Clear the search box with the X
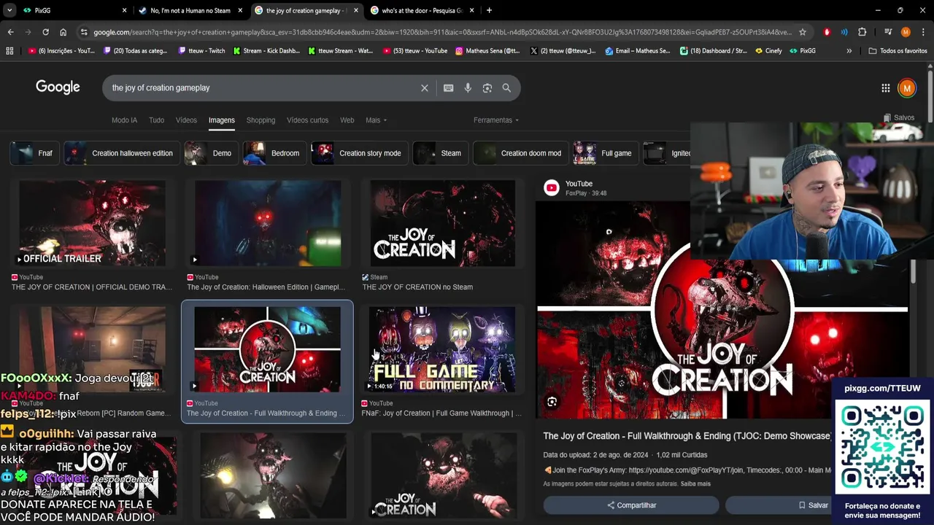The image size is (934, 525). [x=424, y=88]
